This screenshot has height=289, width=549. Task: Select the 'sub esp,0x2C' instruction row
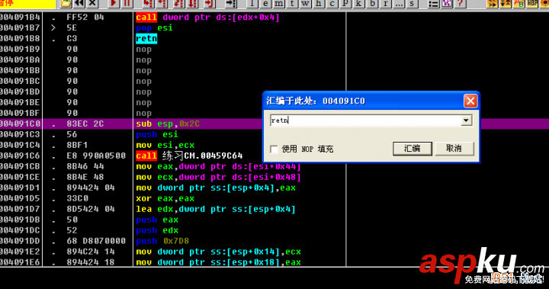[x=168, y=124]
